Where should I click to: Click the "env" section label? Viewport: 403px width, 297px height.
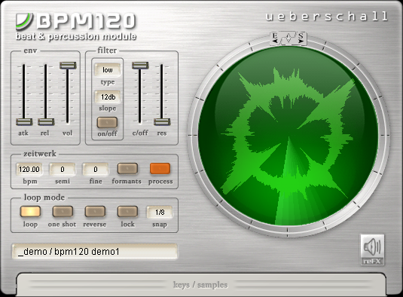(x=30, y=51)
